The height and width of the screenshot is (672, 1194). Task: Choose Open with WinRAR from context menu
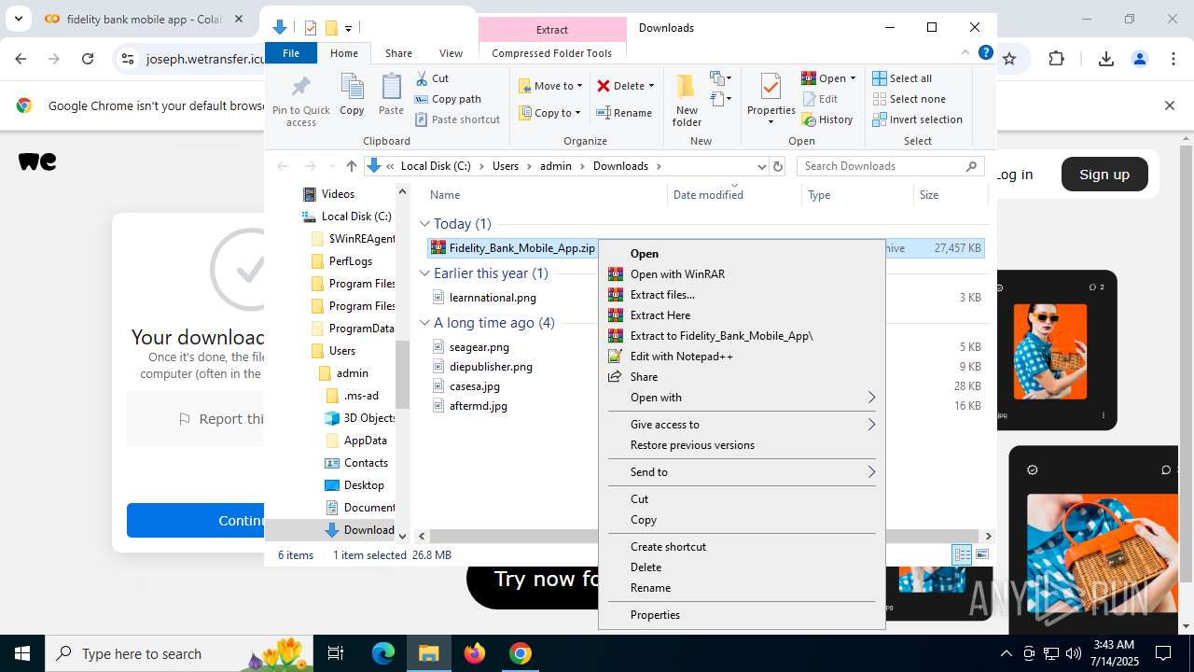742,274
